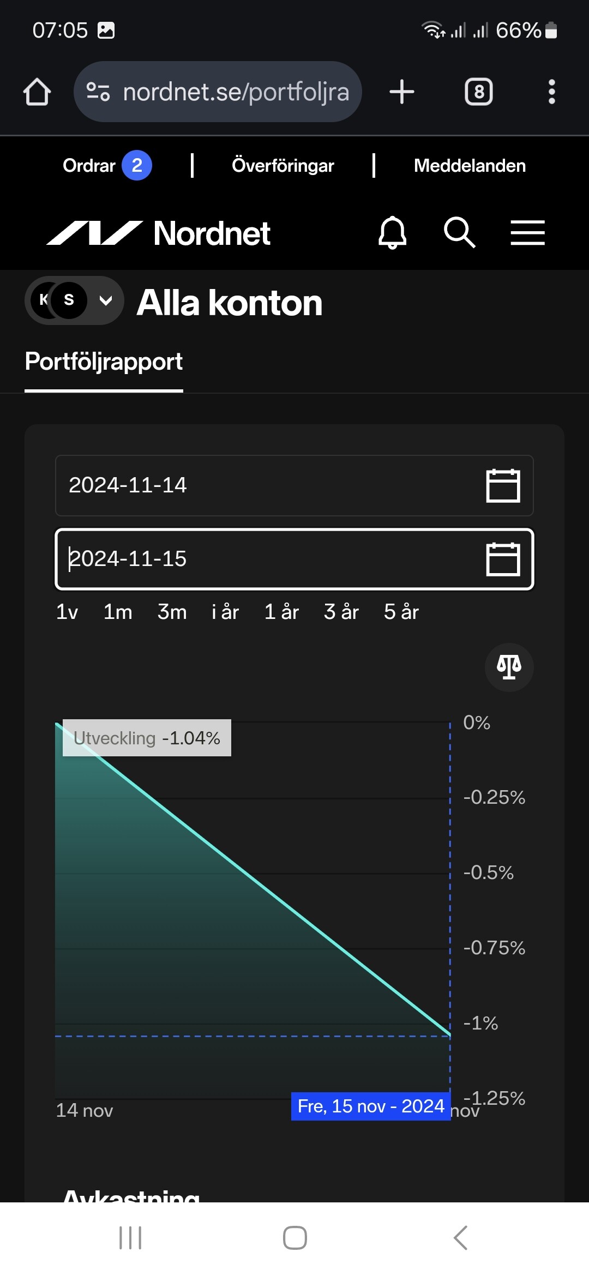Open calendar picker for end date
The image size is (589, 1276).
502,559
